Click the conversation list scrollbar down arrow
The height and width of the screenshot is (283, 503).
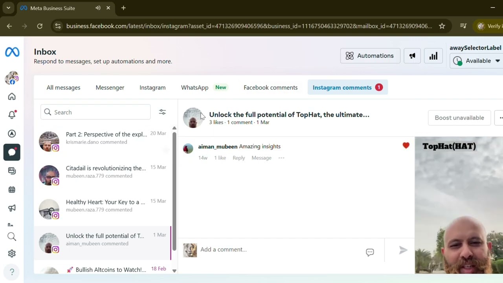[174, 271]
